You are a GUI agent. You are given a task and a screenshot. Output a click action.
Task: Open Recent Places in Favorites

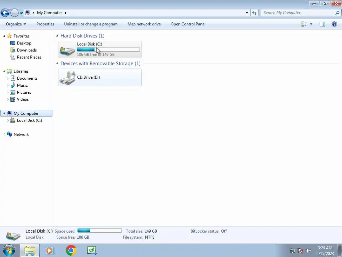click(x=29, y=57)
